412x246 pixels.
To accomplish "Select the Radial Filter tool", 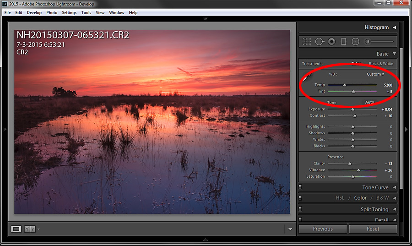I will 355,42.
